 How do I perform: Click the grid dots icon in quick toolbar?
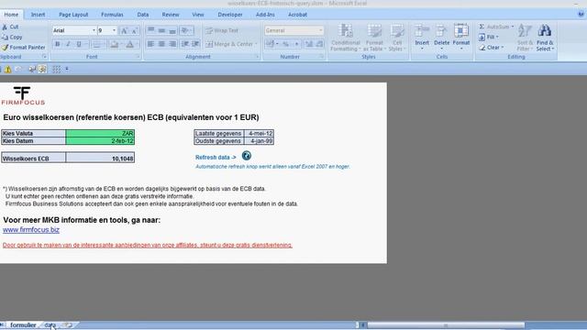pyautogui.click(x=57, y=70)
